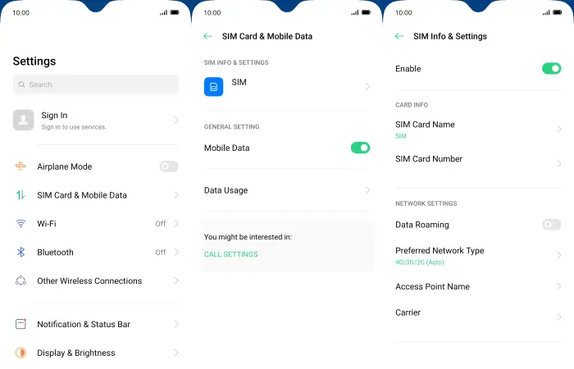Open the SIM Card & Mobile Data menu

96,195
